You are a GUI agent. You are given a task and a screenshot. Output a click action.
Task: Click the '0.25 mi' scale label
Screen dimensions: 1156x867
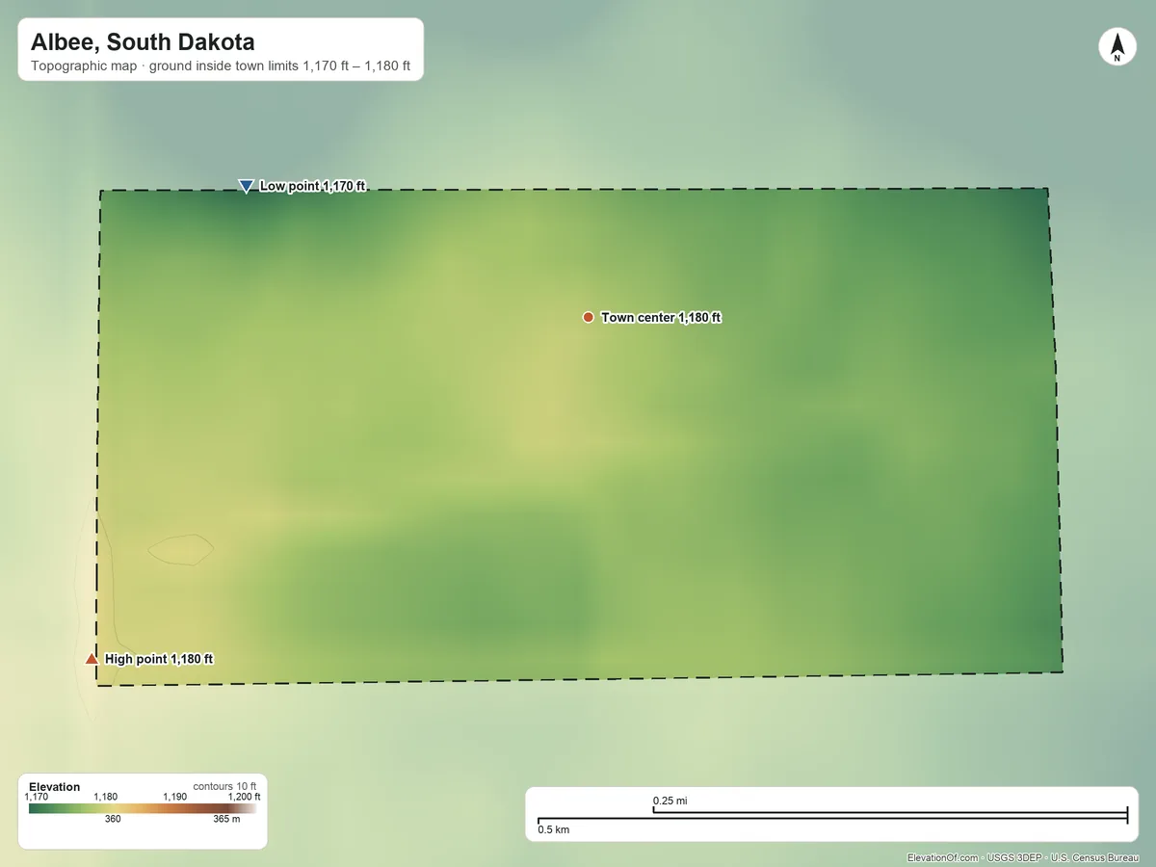[x=670, y=801]
